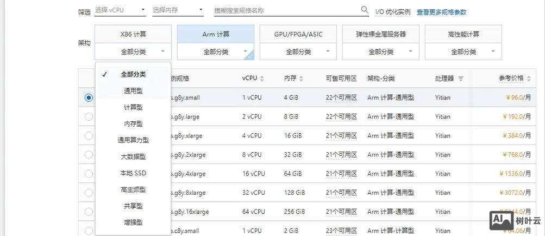
Task: Open the 选择内存 dropdown
Action: click(x=178, y=10)
